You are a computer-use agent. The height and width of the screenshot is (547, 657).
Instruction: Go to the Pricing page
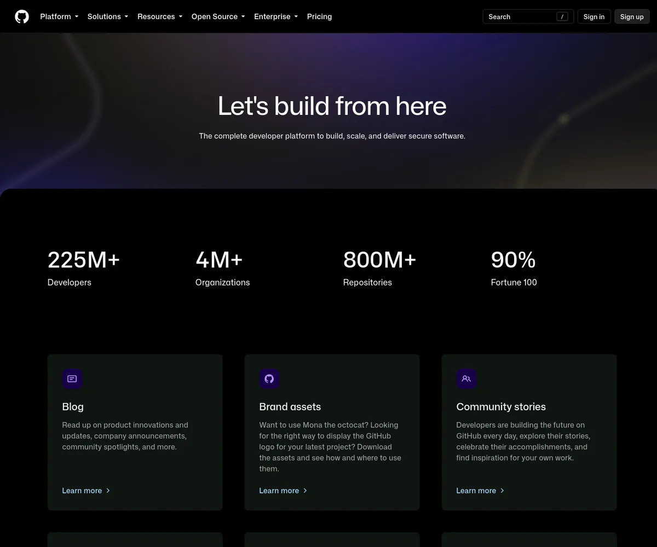pyautogui.click(x=319, y=16)
